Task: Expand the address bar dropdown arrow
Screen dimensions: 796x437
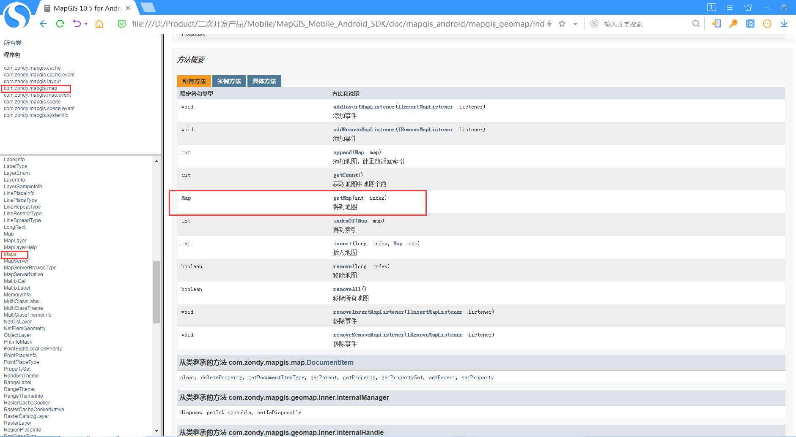Action: [575, 24]
